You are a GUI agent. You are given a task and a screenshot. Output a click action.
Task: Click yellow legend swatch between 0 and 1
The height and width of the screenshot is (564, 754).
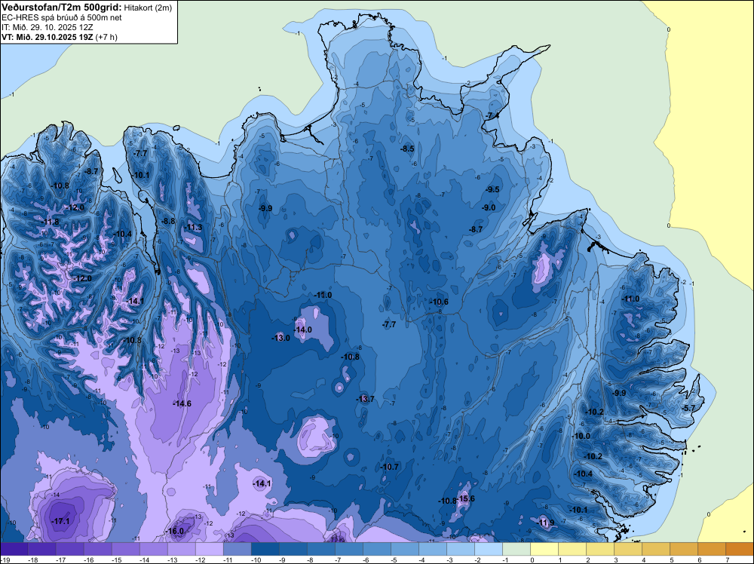click(544, 549)
